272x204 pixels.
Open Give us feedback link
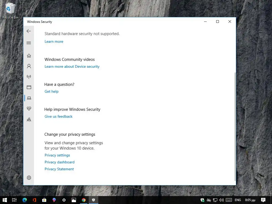coord(58,116)
